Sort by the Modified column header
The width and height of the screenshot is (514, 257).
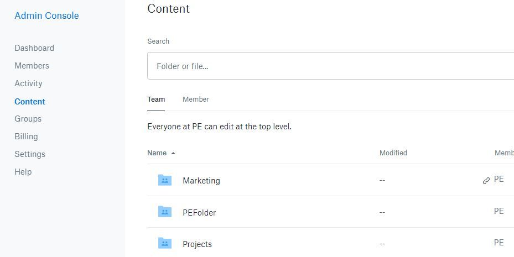pyautogui.click(x=393, y=153)
